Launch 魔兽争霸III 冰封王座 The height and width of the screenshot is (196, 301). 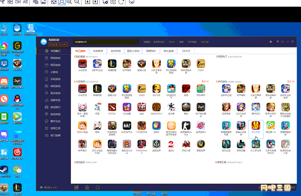112,144
